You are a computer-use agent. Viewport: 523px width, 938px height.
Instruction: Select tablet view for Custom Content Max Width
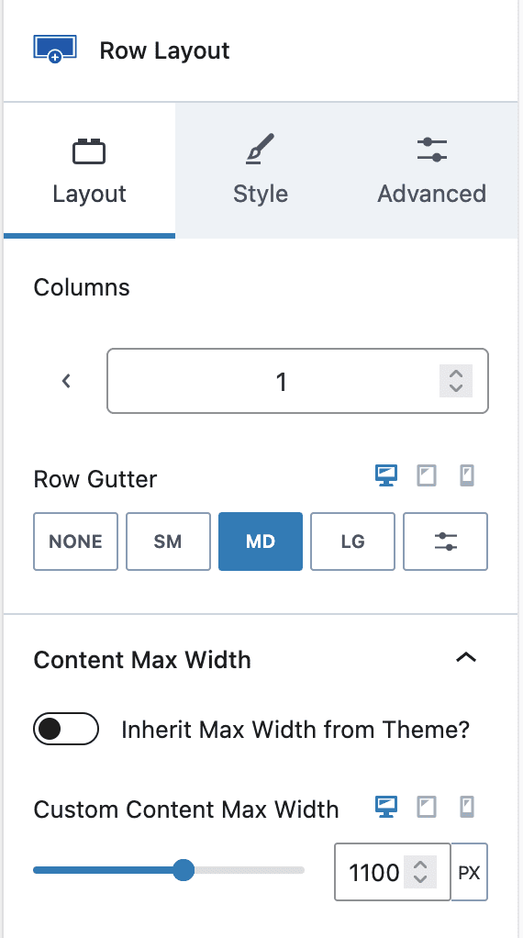[x=427, y=807]
